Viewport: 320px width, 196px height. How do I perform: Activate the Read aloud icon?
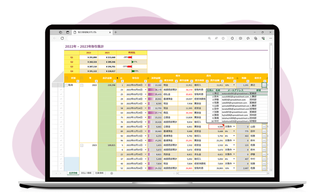[x=216, y=38]
